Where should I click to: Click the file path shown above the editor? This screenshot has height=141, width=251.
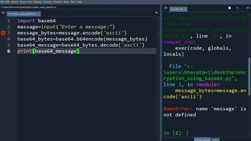28,7
